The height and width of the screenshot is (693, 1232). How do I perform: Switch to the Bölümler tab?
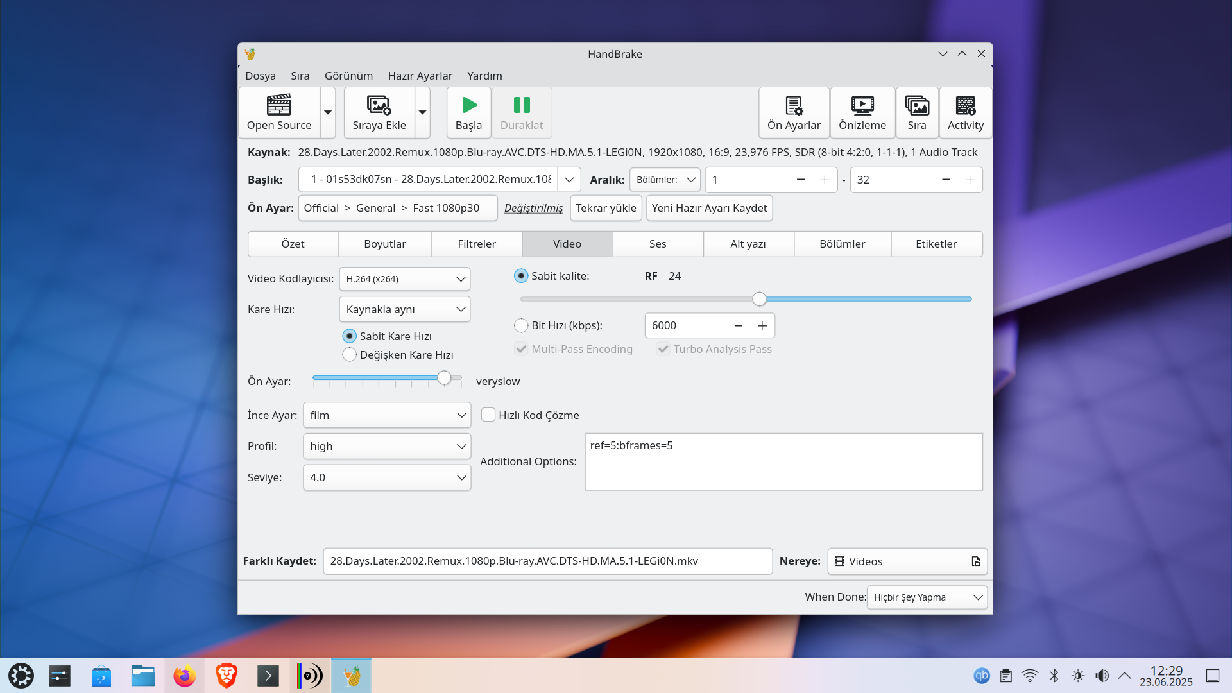coord(843,244)
